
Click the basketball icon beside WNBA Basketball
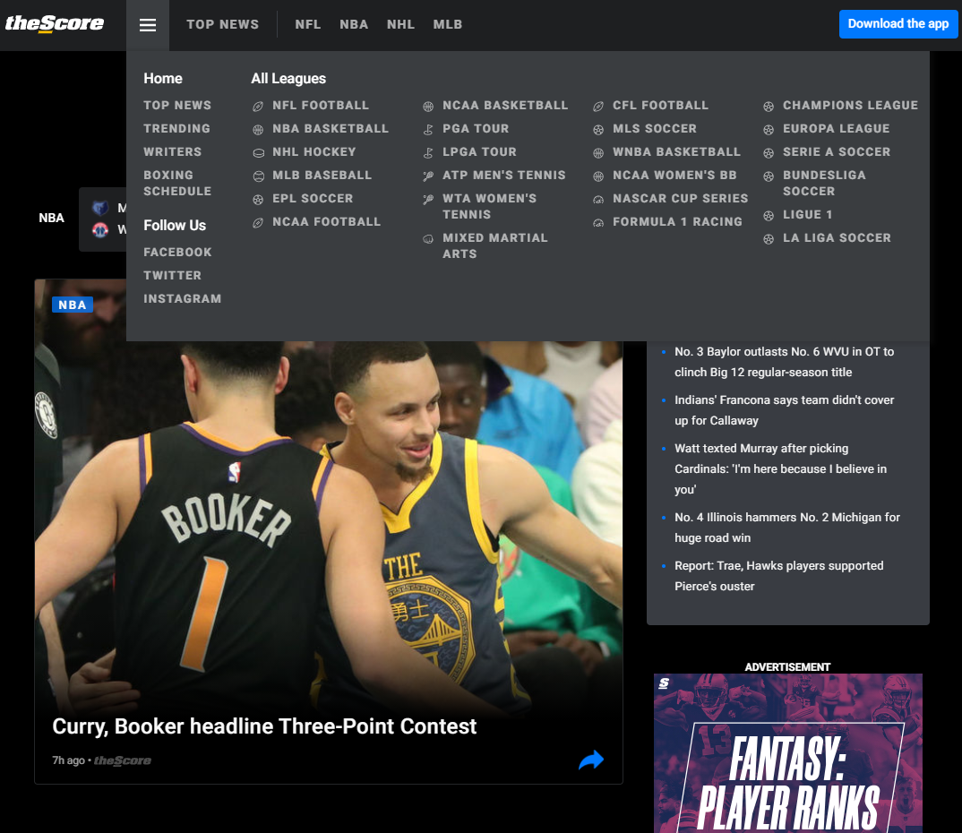[x=598, y=153]
